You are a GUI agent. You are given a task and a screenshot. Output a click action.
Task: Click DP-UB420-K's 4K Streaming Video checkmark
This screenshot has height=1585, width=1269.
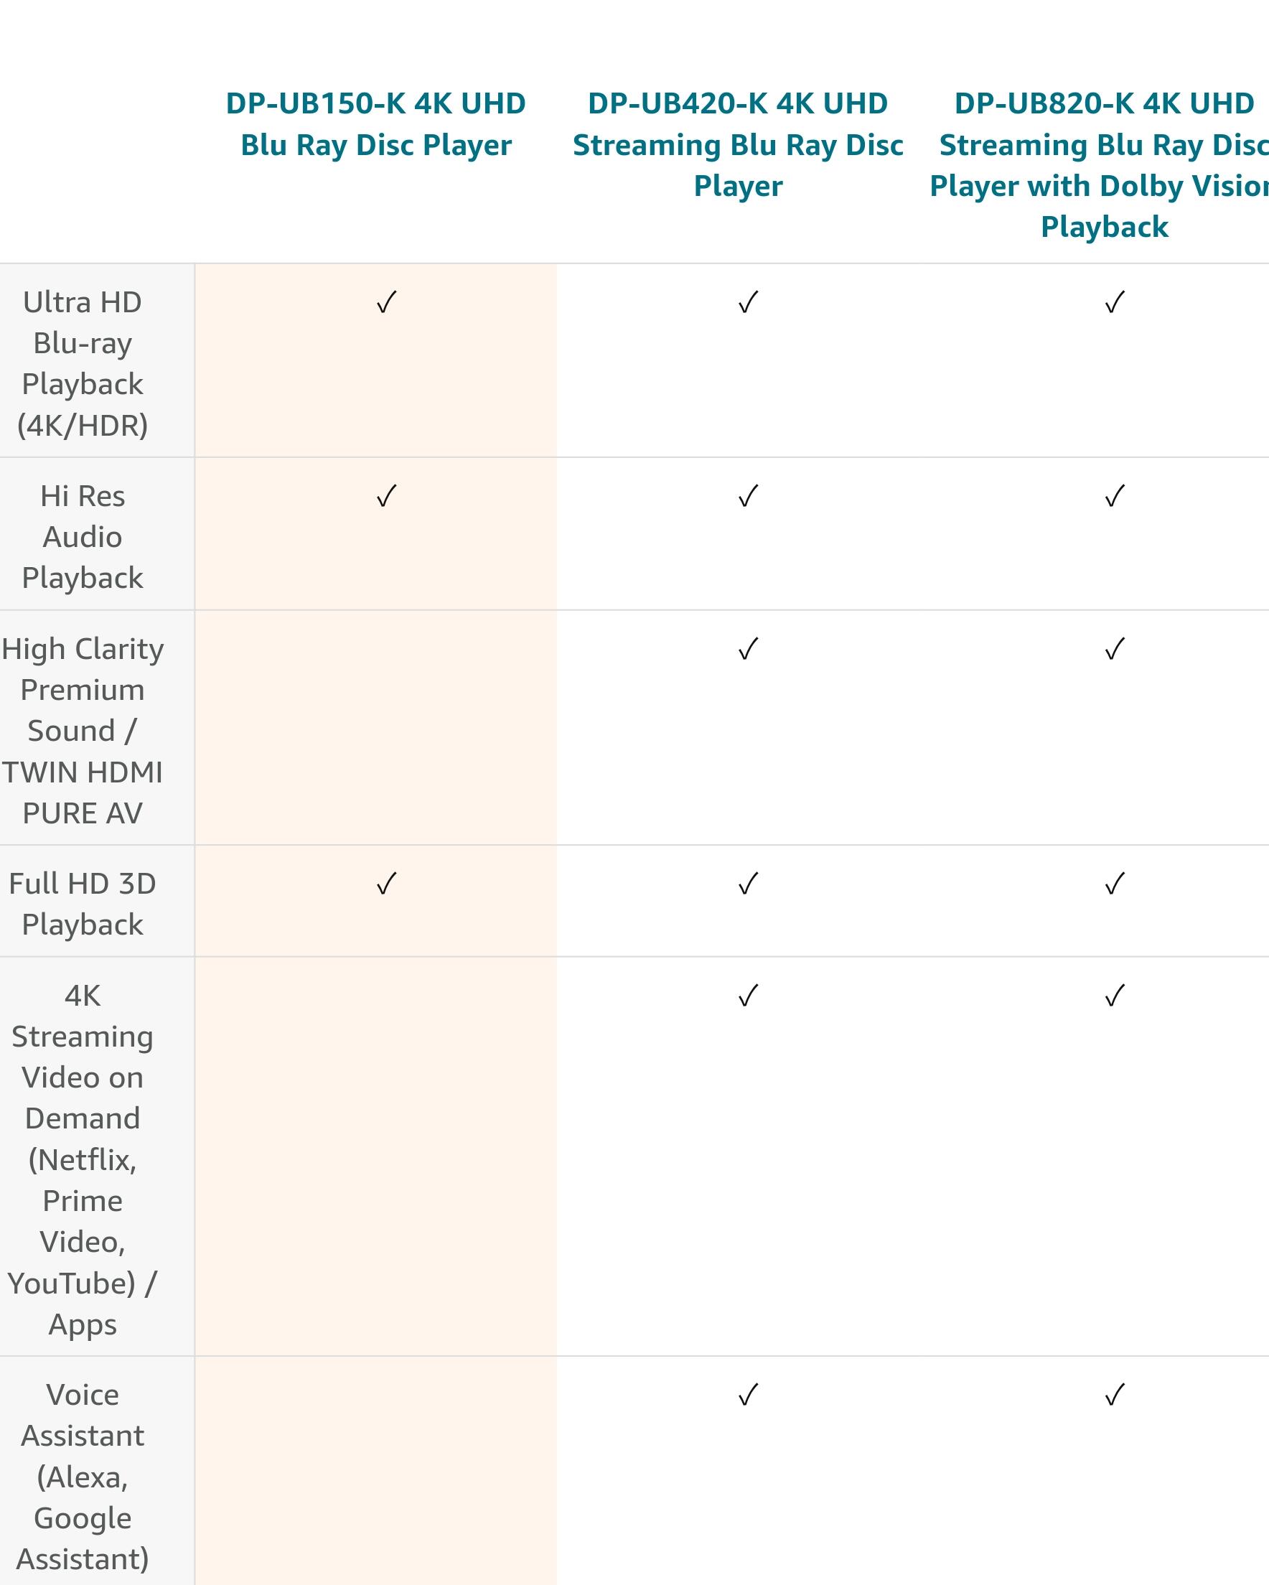tap(748, 996)
